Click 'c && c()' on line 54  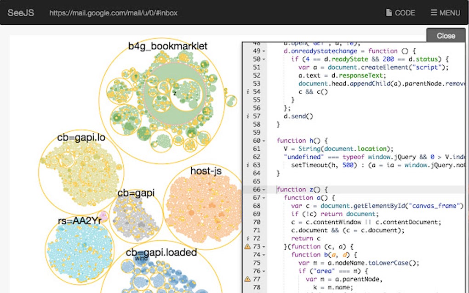coord(313,92)
